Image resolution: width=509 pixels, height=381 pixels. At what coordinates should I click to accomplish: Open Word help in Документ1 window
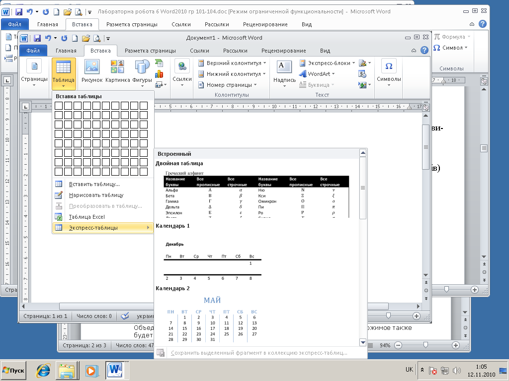pos(424,50)
